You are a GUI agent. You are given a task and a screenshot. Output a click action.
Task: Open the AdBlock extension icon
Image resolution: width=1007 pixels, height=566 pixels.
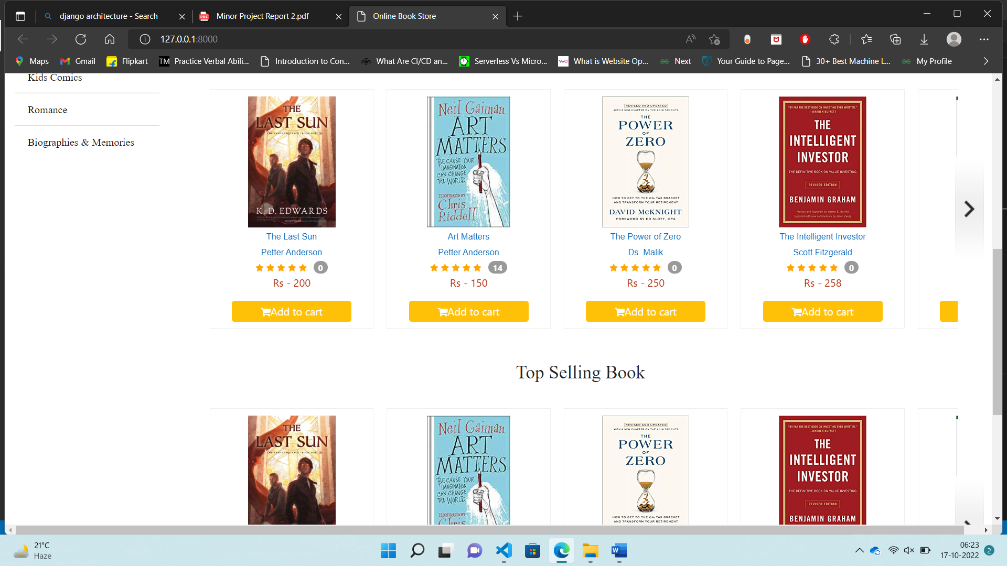(x=805, y=39)
